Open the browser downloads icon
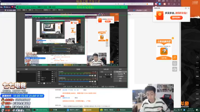200x112 pixels. [x=179, y=4]
